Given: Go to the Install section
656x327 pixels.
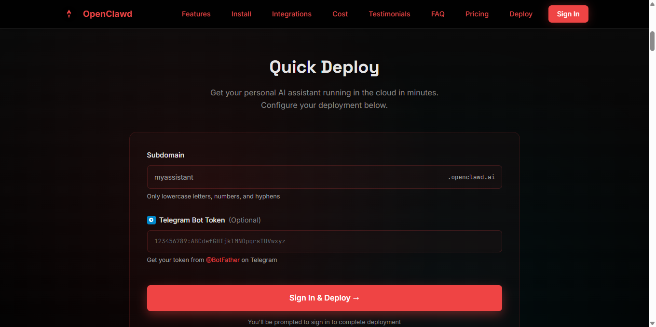Looking at the screenshot, I should coord(241,14).
